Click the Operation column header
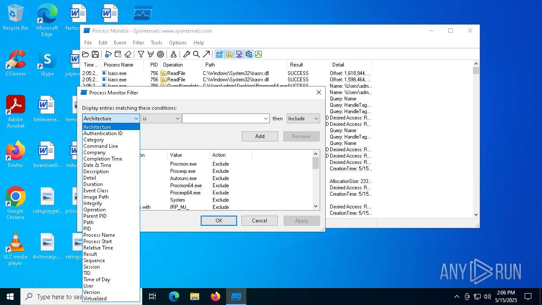 click(181, 65)
